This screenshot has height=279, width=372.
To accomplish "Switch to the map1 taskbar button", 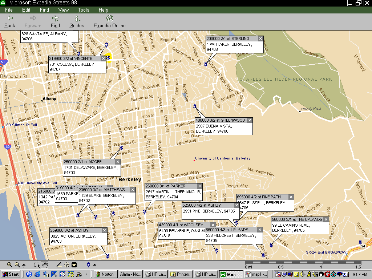I will tap(256, 274).
